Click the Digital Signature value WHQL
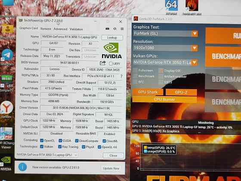This screenshot has height=181, width=241. click(109, 115)
